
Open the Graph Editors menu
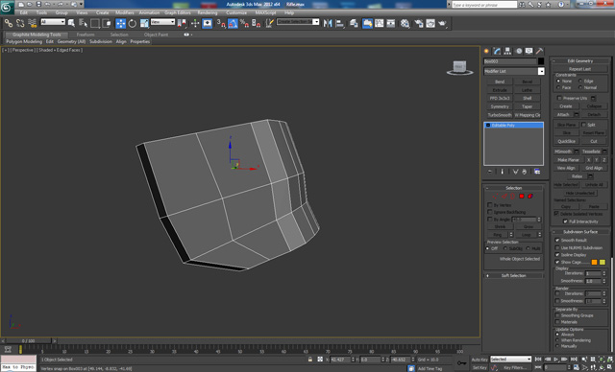click(177, 12)
